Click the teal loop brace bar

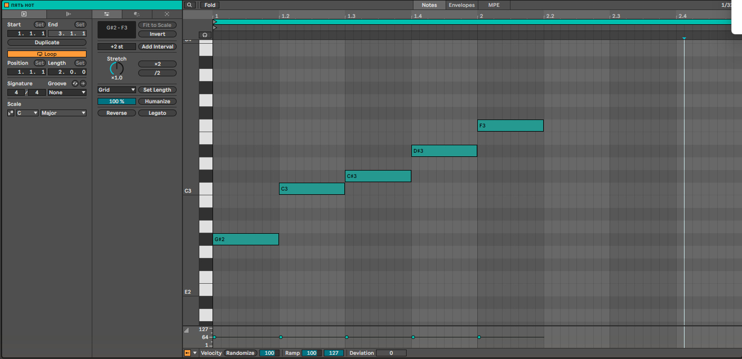(473, 22)
